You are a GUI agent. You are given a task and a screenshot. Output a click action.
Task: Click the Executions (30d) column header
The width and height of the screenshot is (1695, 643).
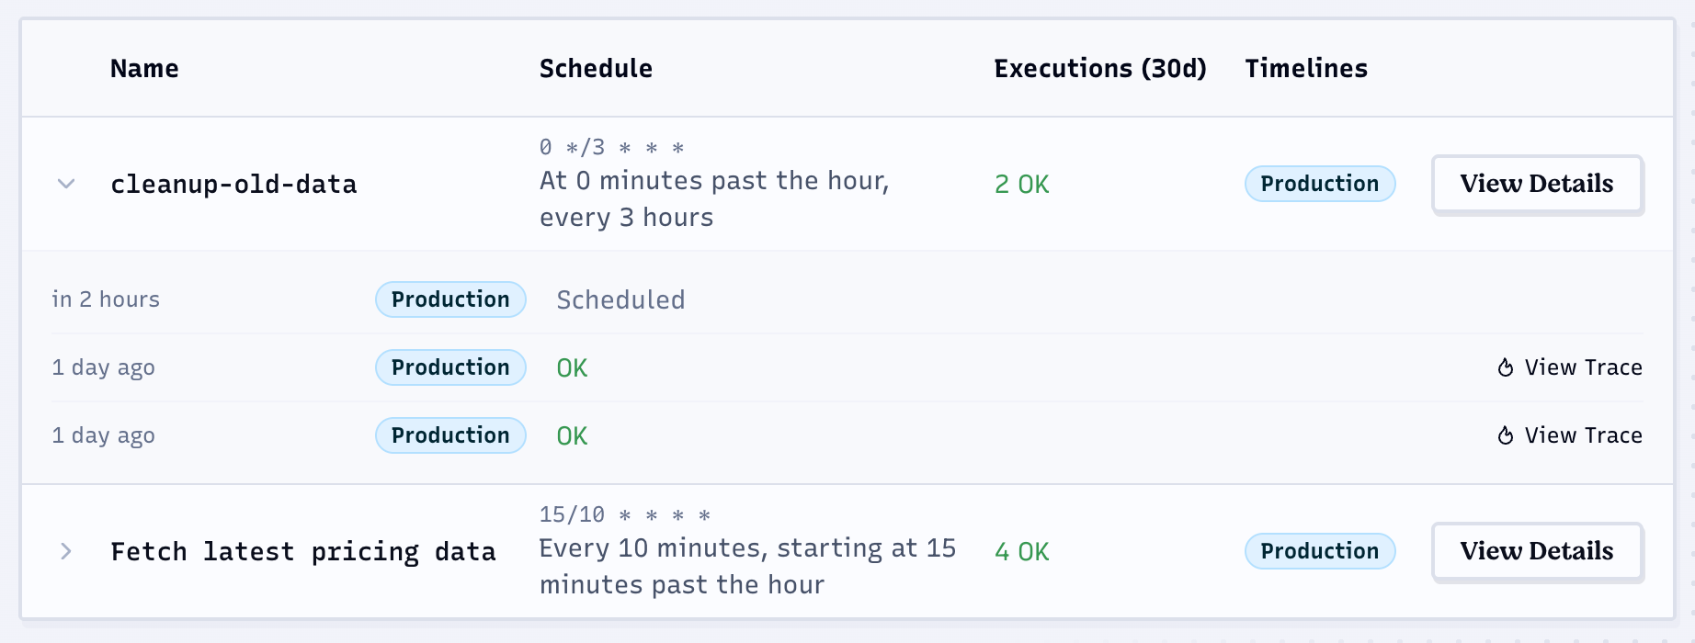(1099, 68)
